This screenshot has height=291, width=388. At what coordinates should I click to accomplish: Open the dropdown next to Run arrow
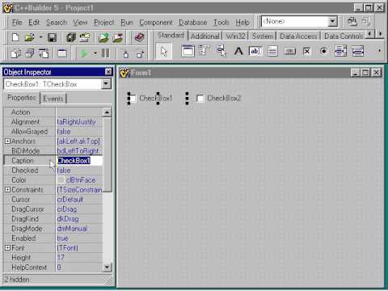[x=95, y=53]
